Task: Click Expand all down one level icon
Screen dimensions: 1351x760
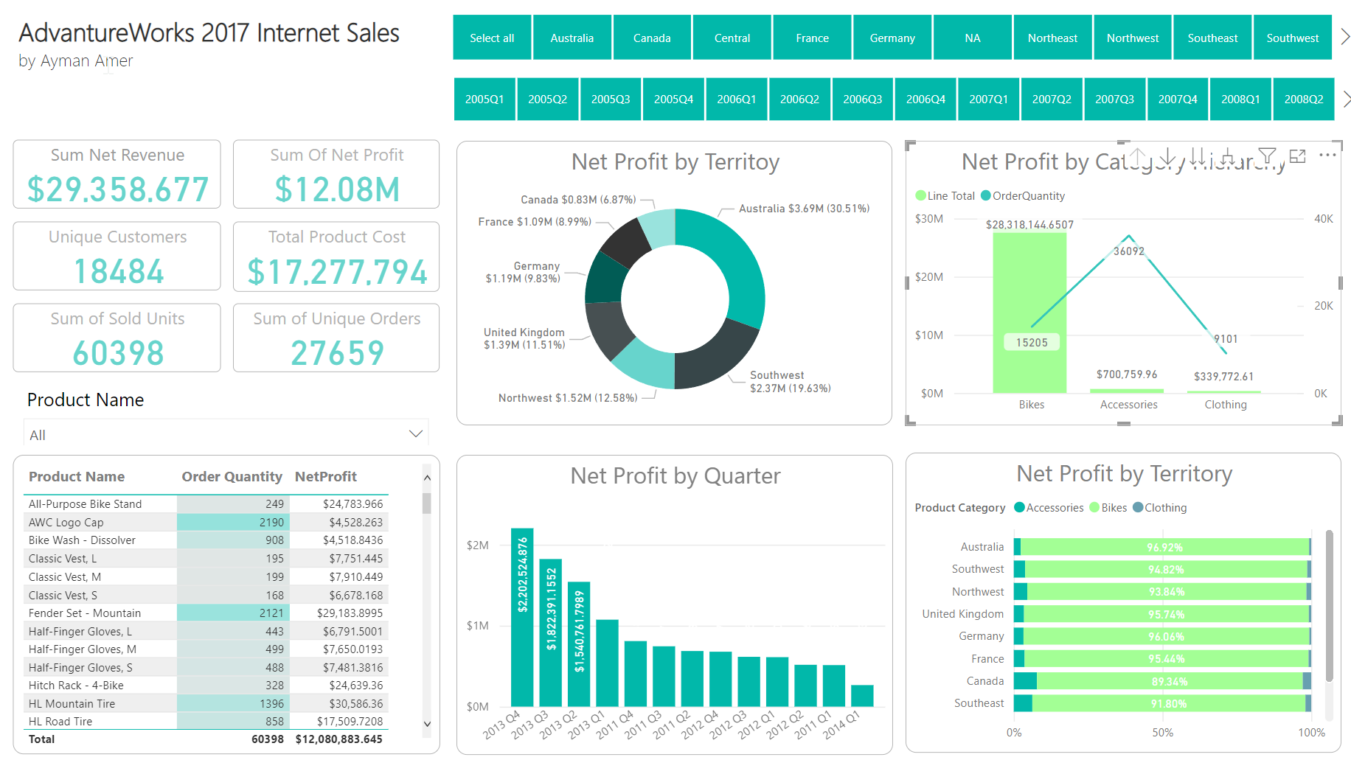Action: click(x=1227, y=156)
